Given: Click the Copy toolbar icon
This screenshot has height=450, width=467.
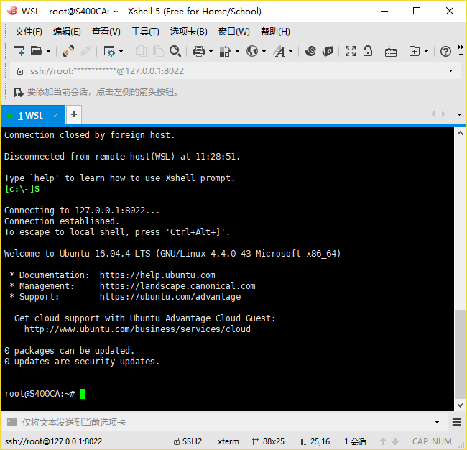Looking at the screenshot, I should 141,51.
